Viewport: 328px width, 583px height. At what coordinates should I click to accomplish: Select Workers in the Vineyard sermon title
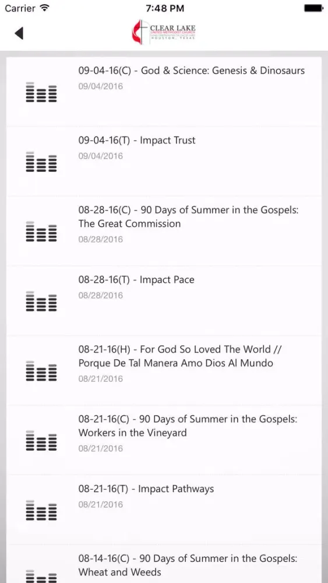pyautogui.click(x=188, y=426)
